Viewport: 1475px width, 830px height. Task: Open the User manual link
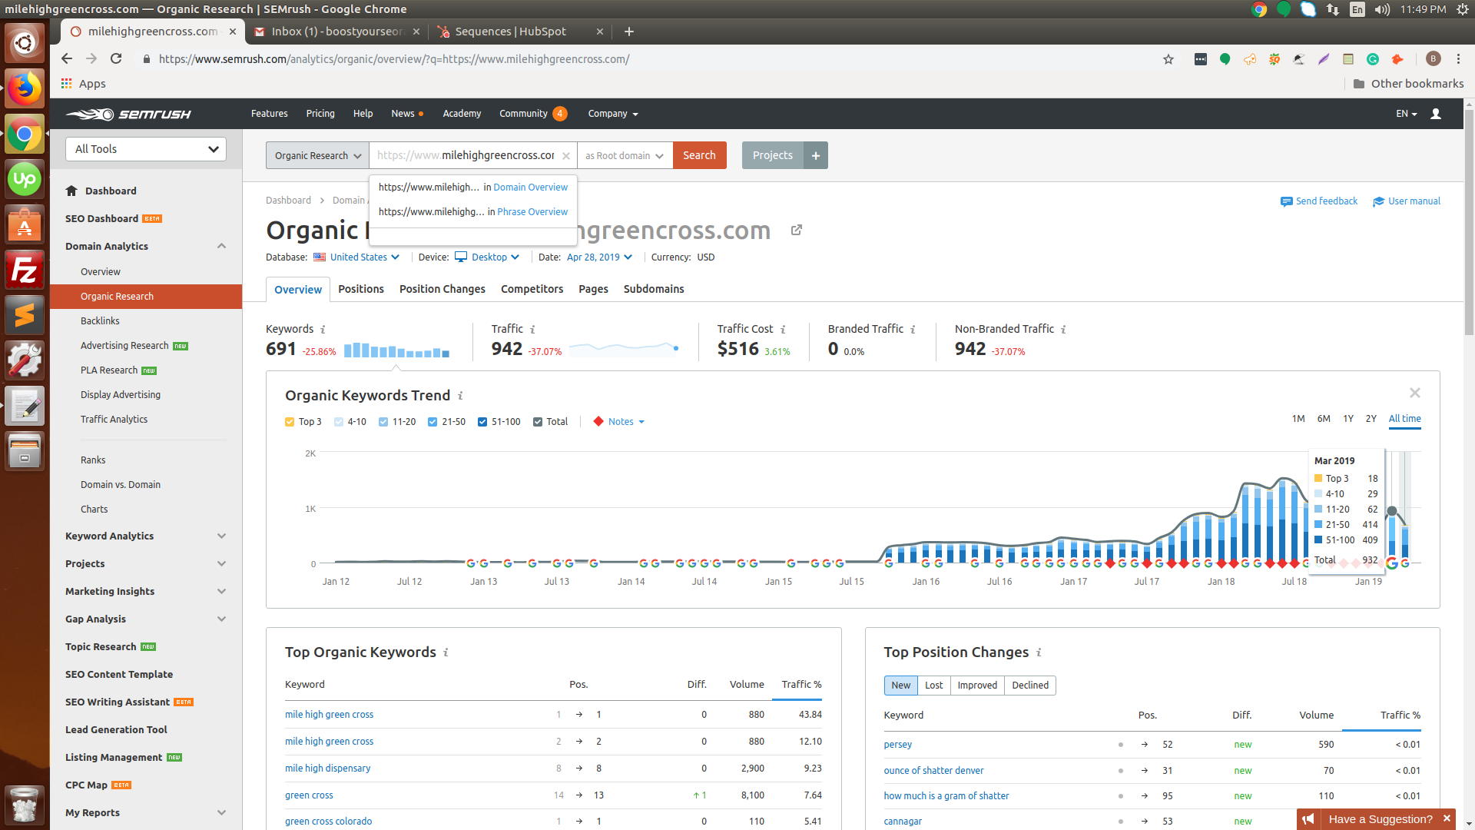(x=1407, y=201)
